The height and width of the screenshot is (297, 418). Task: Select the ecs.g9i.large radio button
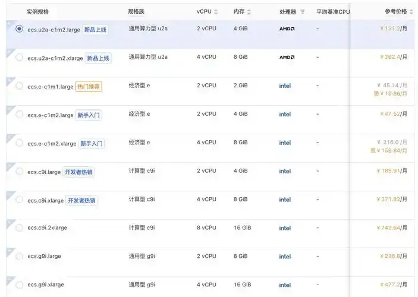coord(19,257)
